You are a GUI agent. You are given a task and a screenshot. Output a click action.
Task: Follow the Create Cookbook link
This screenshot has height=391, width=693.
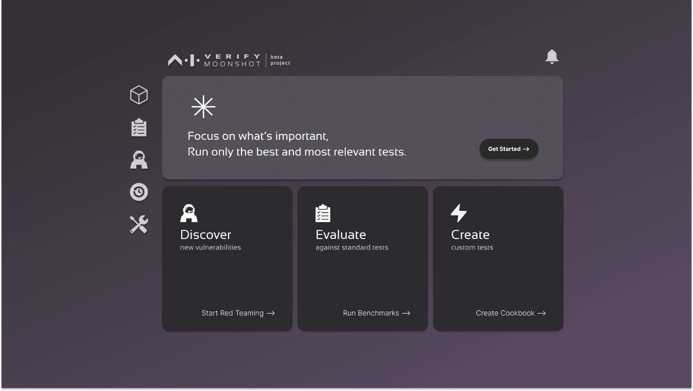(x=511, y=313)
